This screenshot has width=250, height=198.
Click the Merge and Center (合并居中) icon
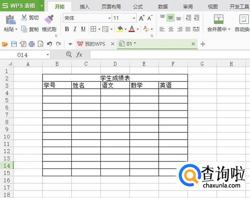(x=218, y=19)
